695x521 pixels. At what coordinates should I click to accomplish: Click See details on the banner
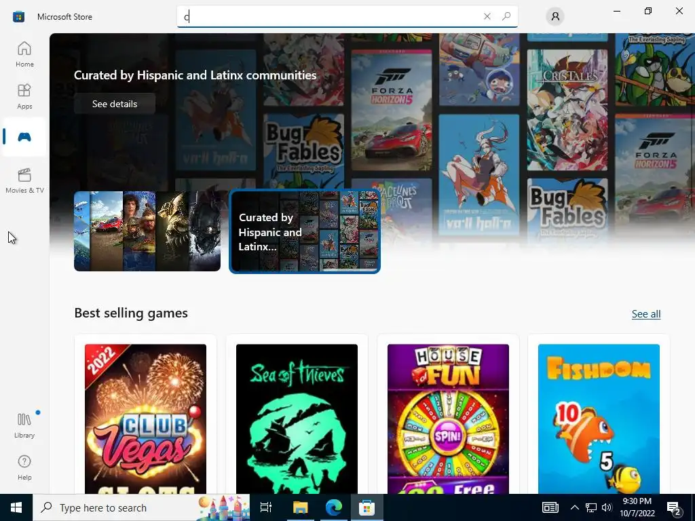click(x=115, y=104)
